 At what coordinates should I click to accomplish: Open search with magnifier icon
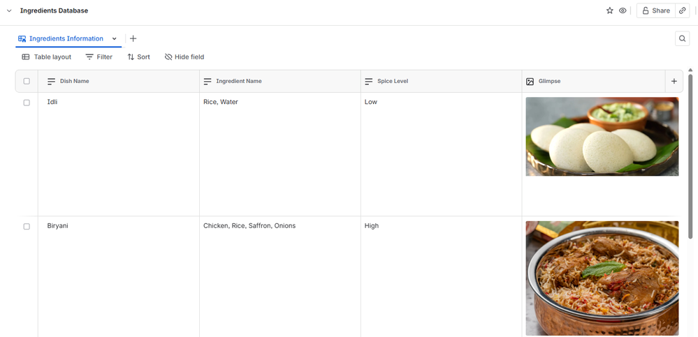point(682,38)
